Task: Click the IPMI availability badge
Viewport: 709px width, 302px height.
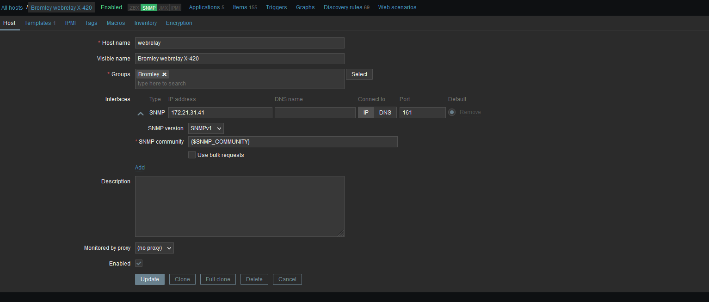Action: click(175, 8)
